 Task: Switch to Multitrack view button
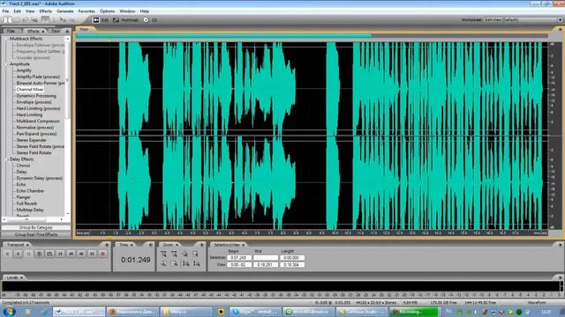(125, 20)
